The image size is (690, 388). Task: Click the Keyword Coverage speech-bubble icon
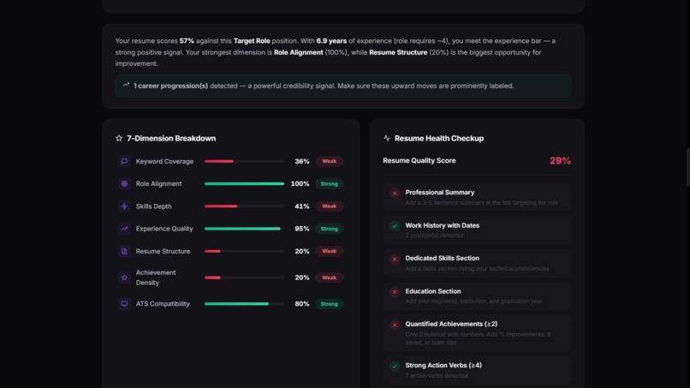pyautogui.click(x=124, y=161)
